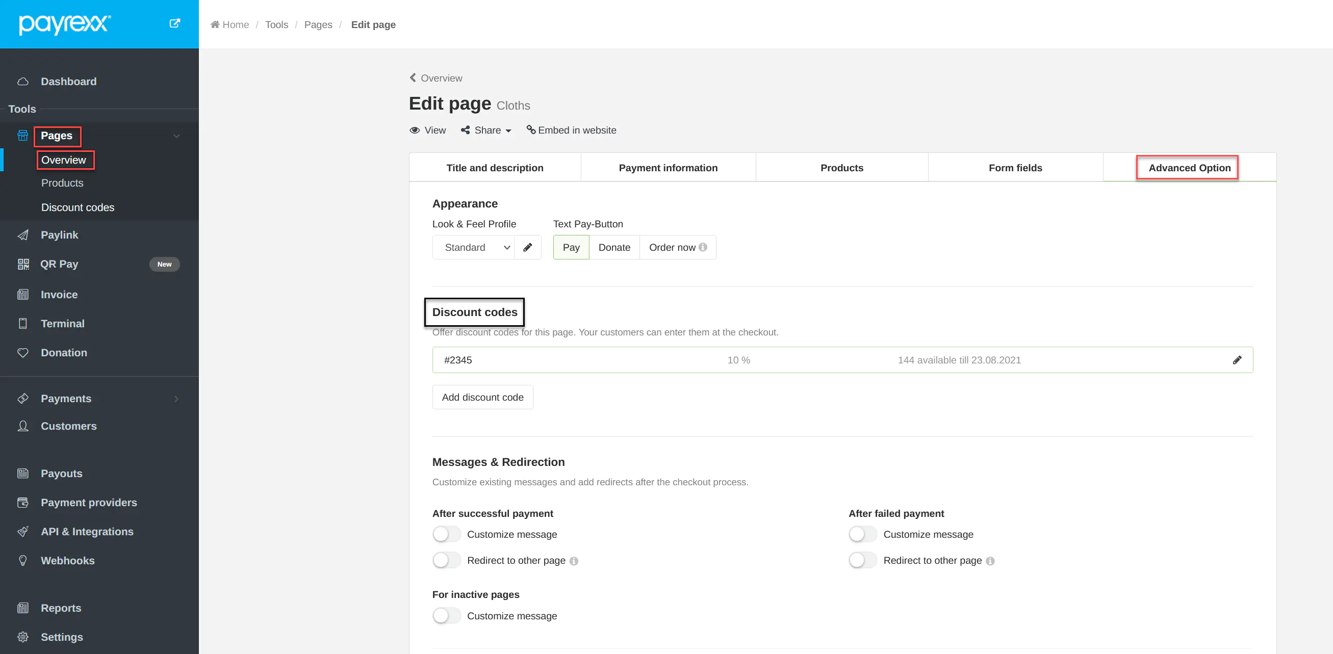Click the external link icon beside Payrexx logo

[x=175, y=23]
